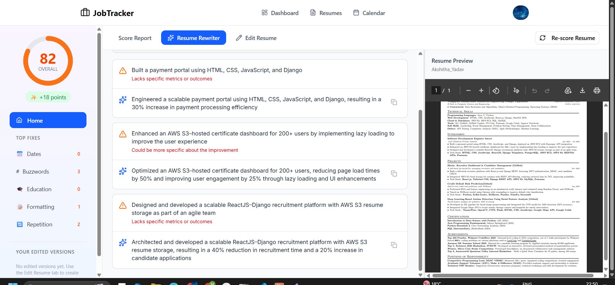Open the Dates fix item
This screenshot has height=285, width=615.
[48, 154]
